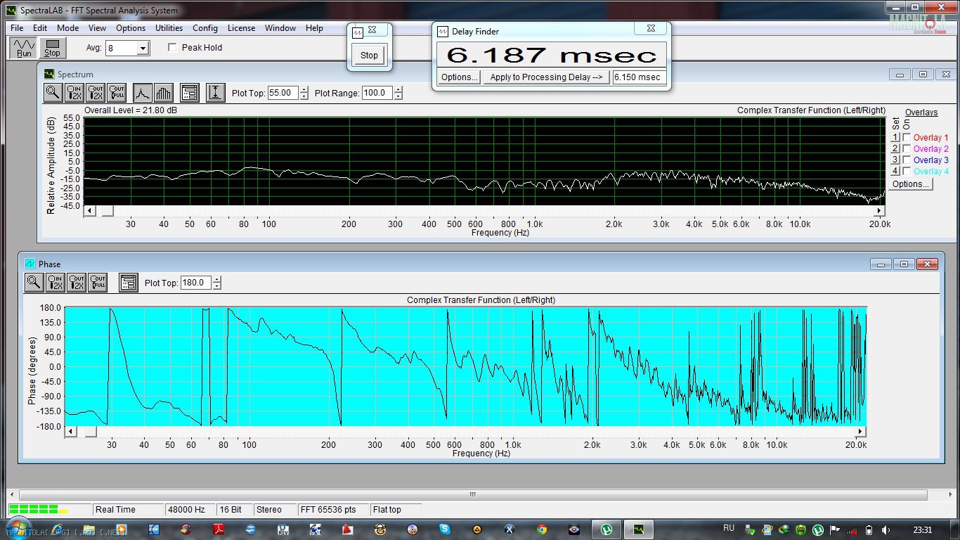This screenshot has width=960, height=540.
Task: Open the File menu
Action: click(x=17, y=28)
